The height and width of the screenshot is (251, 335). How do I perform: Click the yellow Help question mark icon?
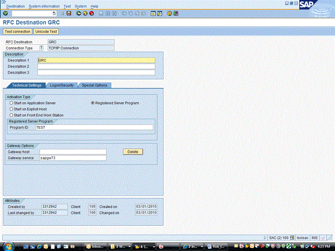tap(160, 13)
